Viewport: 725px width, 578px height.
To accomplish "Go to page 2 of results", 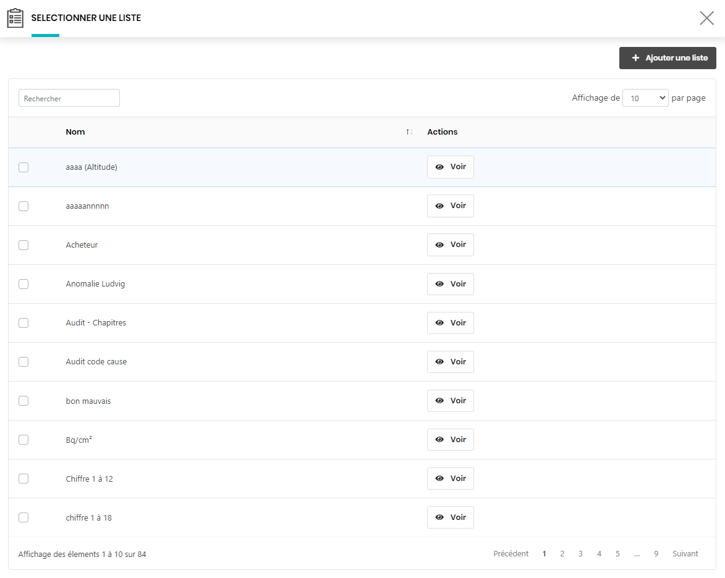I will [562, 554].
